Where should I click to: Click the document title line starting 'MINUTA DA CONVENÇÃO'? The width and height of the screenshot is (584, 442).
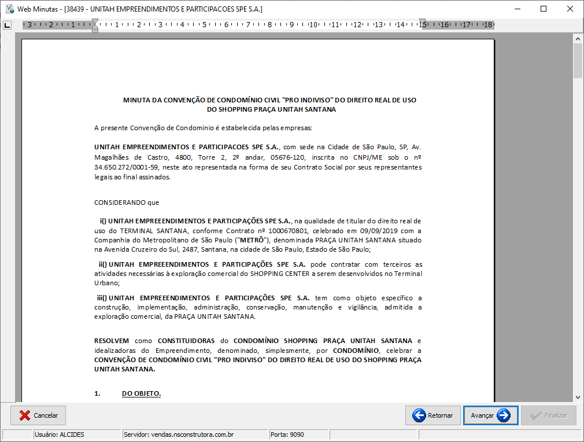(269, 100)
